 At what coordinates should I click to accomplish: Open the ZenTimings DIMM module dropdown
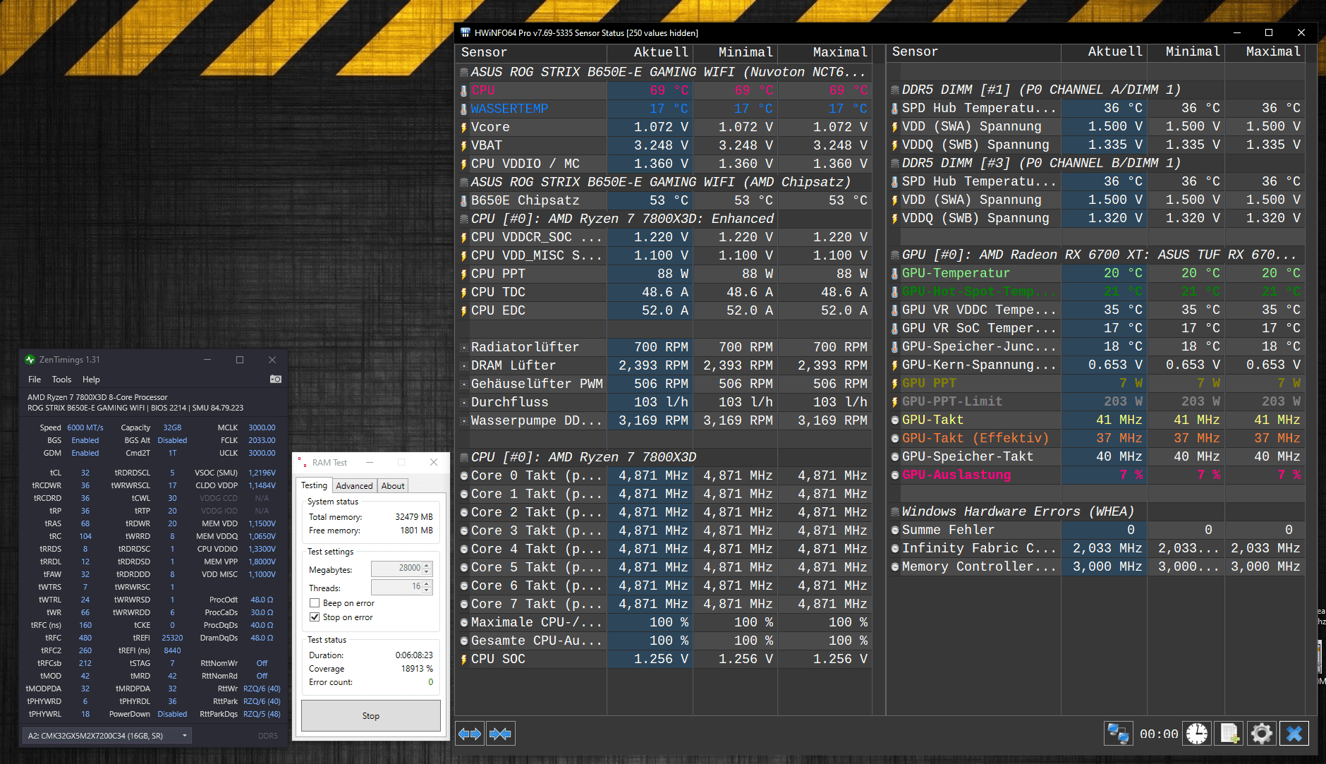click(x=107, y=736)
